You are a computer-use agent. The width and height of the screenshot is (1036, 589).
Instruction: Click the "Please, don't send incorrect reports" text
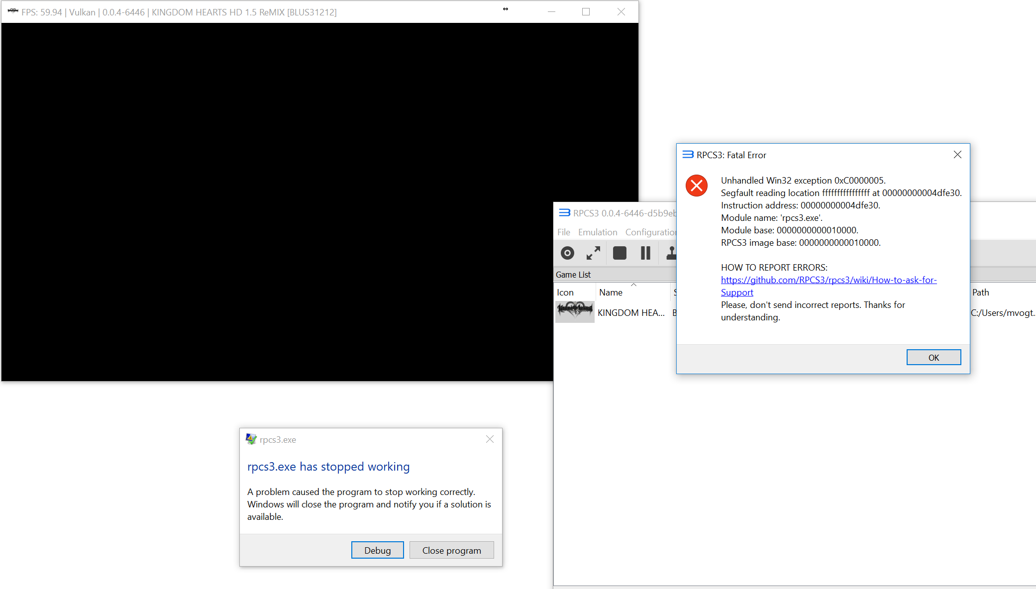813,311
